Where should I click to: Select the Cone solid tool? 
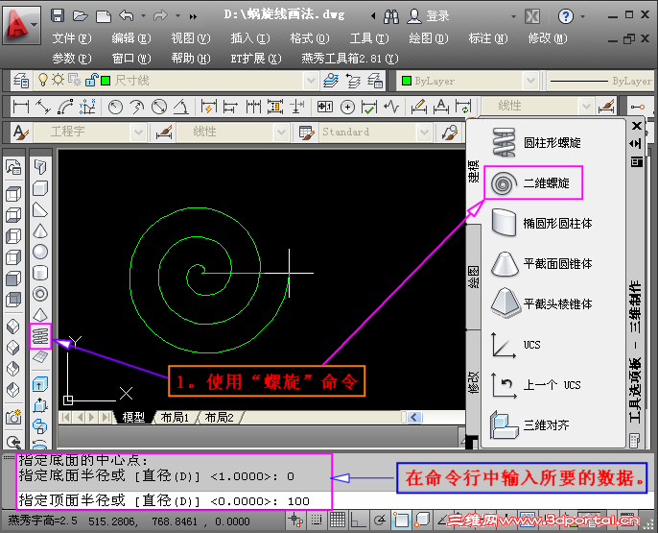(x=40, y=230)
